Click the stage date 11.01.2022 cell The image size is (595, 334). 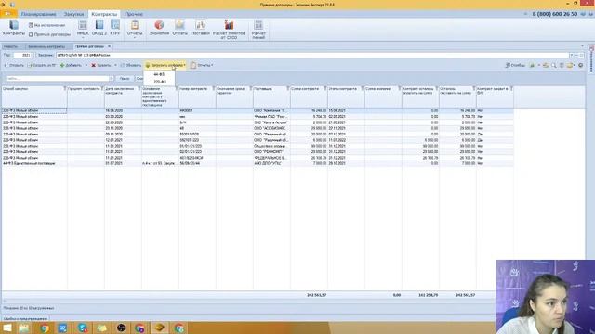(x=346, y=140)
